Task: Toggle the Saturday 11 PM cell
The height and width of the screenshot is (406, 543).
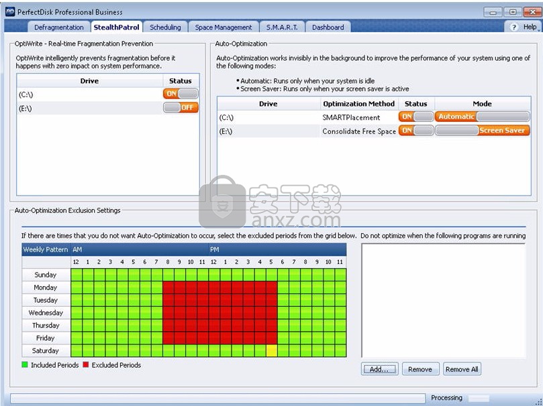Action: pos(340,350)
